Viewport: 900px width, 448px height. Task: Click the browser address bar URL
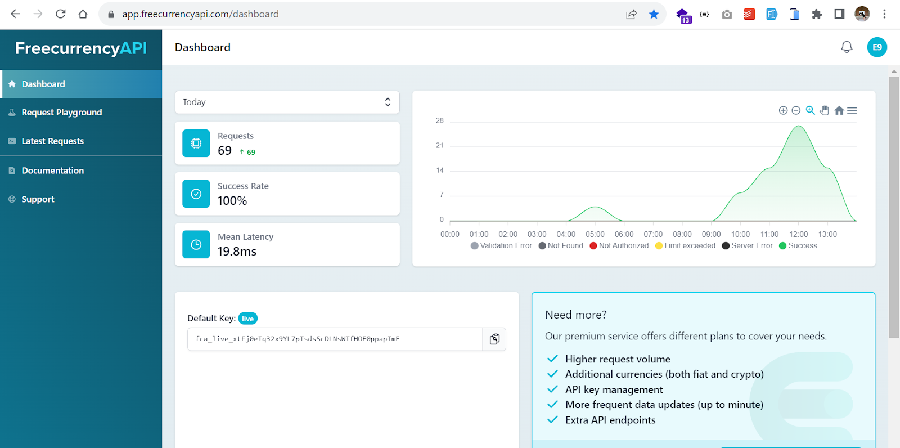click(200, 14)
